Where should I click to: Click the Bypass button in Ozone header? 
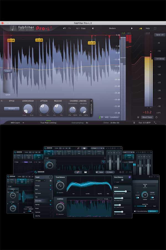pos(100,172)
